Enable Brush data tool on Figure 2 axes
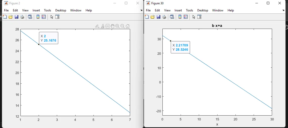 tap(103, 26)
